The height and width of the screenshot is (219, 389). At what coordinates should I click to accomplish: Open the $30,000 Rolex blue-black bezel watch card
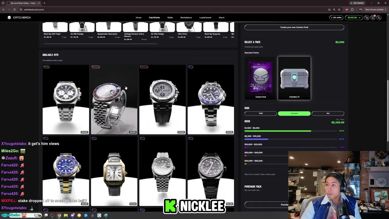tap(211, 99)
